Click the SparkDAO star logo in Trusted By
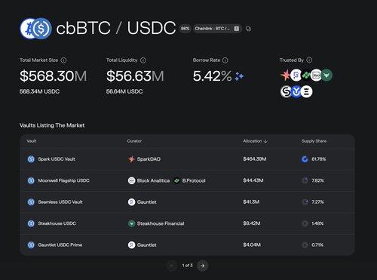377x280 pixels. [x=286, y=75]
